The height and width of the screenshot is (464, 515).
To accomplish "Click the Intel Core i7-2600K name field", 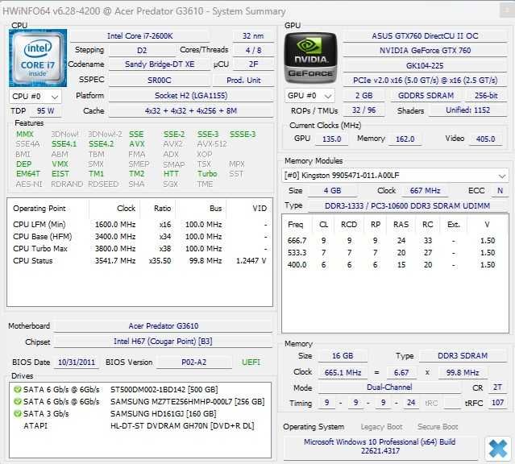I will 139,36.
